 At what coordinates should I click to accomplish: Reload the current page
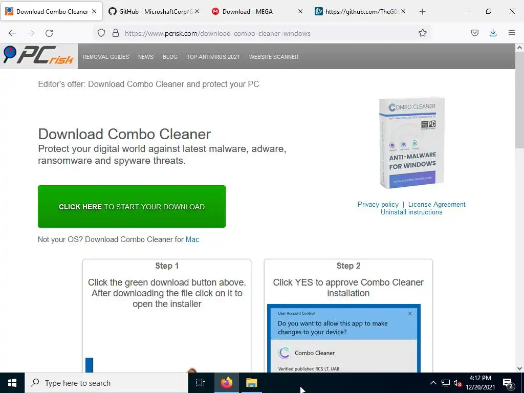click(49, 33)
